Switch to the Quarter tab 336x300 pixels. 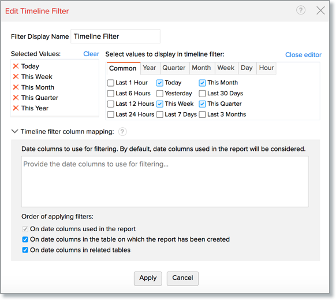(x=174, y=68)
